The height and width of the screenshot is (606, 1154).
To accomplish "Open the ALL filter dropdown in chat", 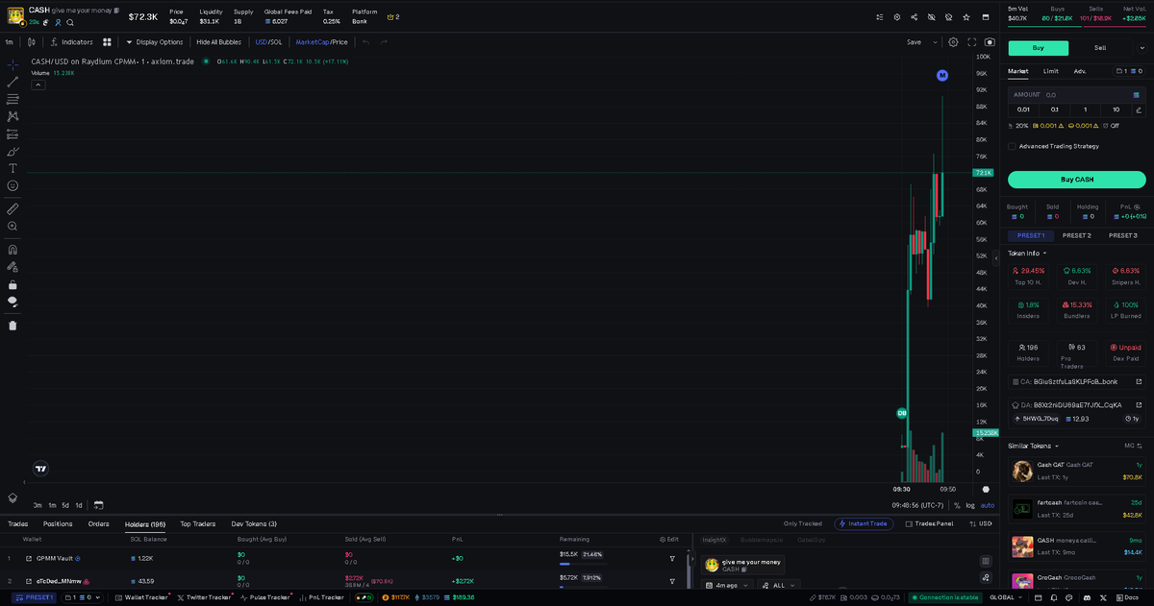I will click(777, 585).
